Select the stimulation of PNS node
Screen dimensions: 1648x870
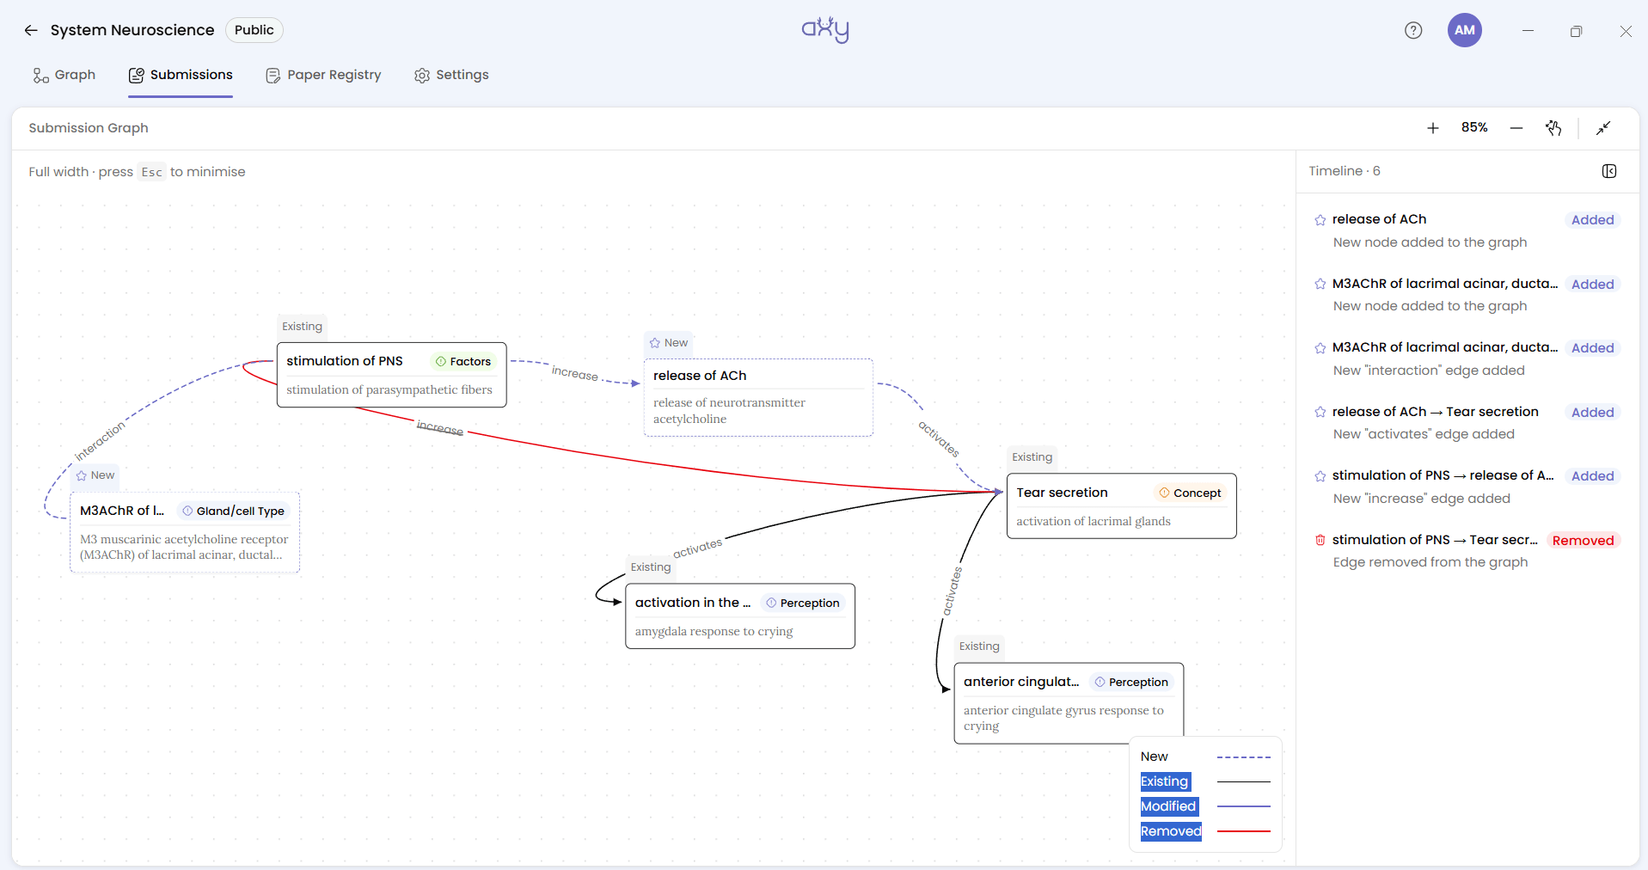coord(391,375)
